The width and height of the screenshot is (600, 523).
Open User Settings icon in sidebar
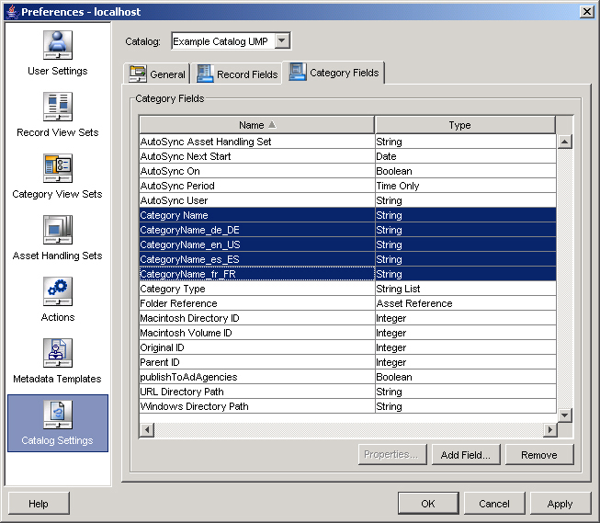click(57, 45)
